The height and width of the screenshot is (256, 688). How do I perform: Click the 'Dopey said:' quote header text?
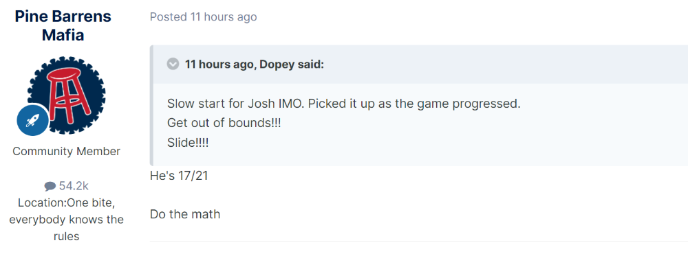pyautogui.click(x=292, y=65)
